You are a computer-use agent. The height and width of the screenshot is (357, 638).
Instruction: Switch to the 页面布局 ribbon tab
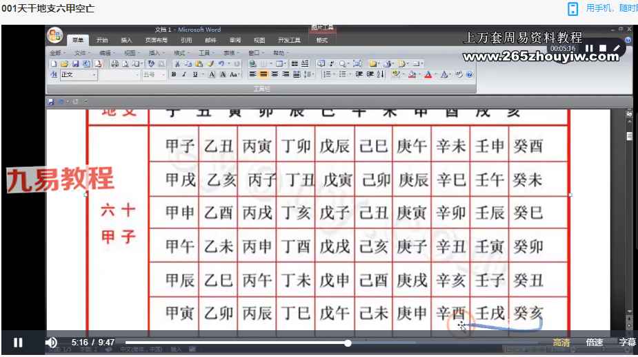pos(156,41)
